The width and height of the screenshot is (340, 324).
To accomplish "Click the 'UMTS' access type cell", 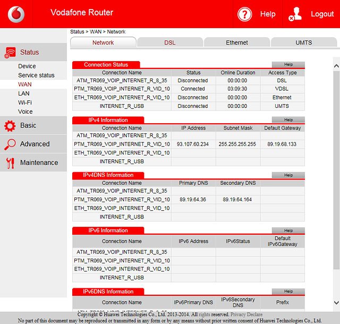I will pos(282,106).
